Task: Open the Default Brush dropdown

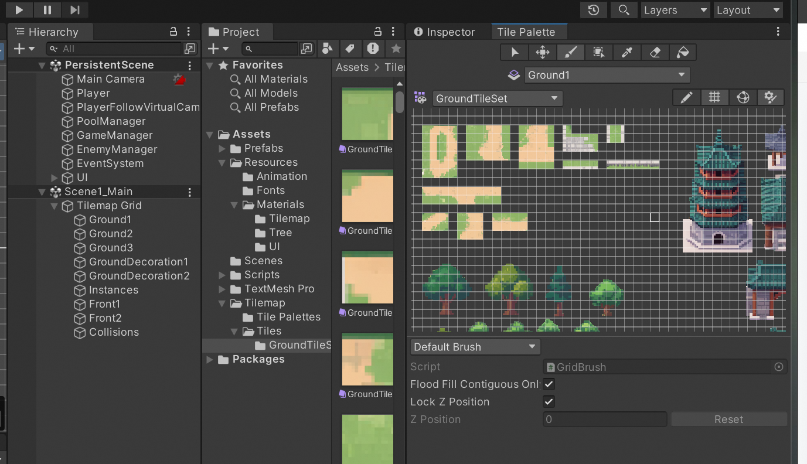Action: pos(475,346)
